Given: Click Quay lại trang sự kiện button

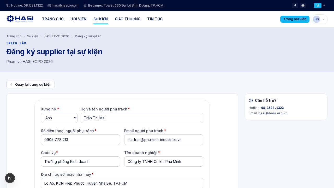Looking at the screenshot, I should (x=31, y=85).
